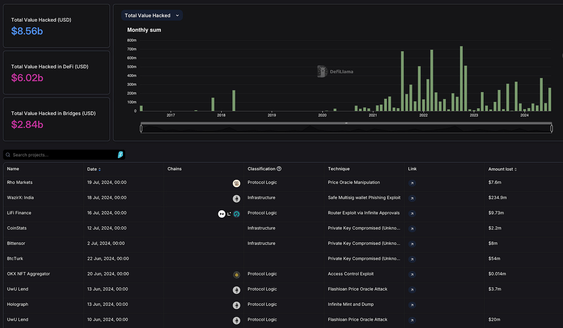
Task: Open the LiFi Finance external link icon
Action: point(412,214)
